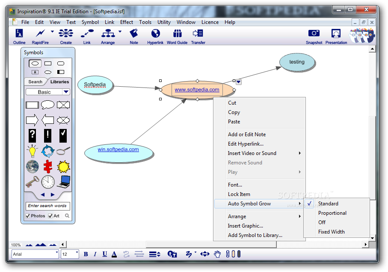This screenshot has height=272, width=388.
Task: Open Presentation mode
Action: 336,36
